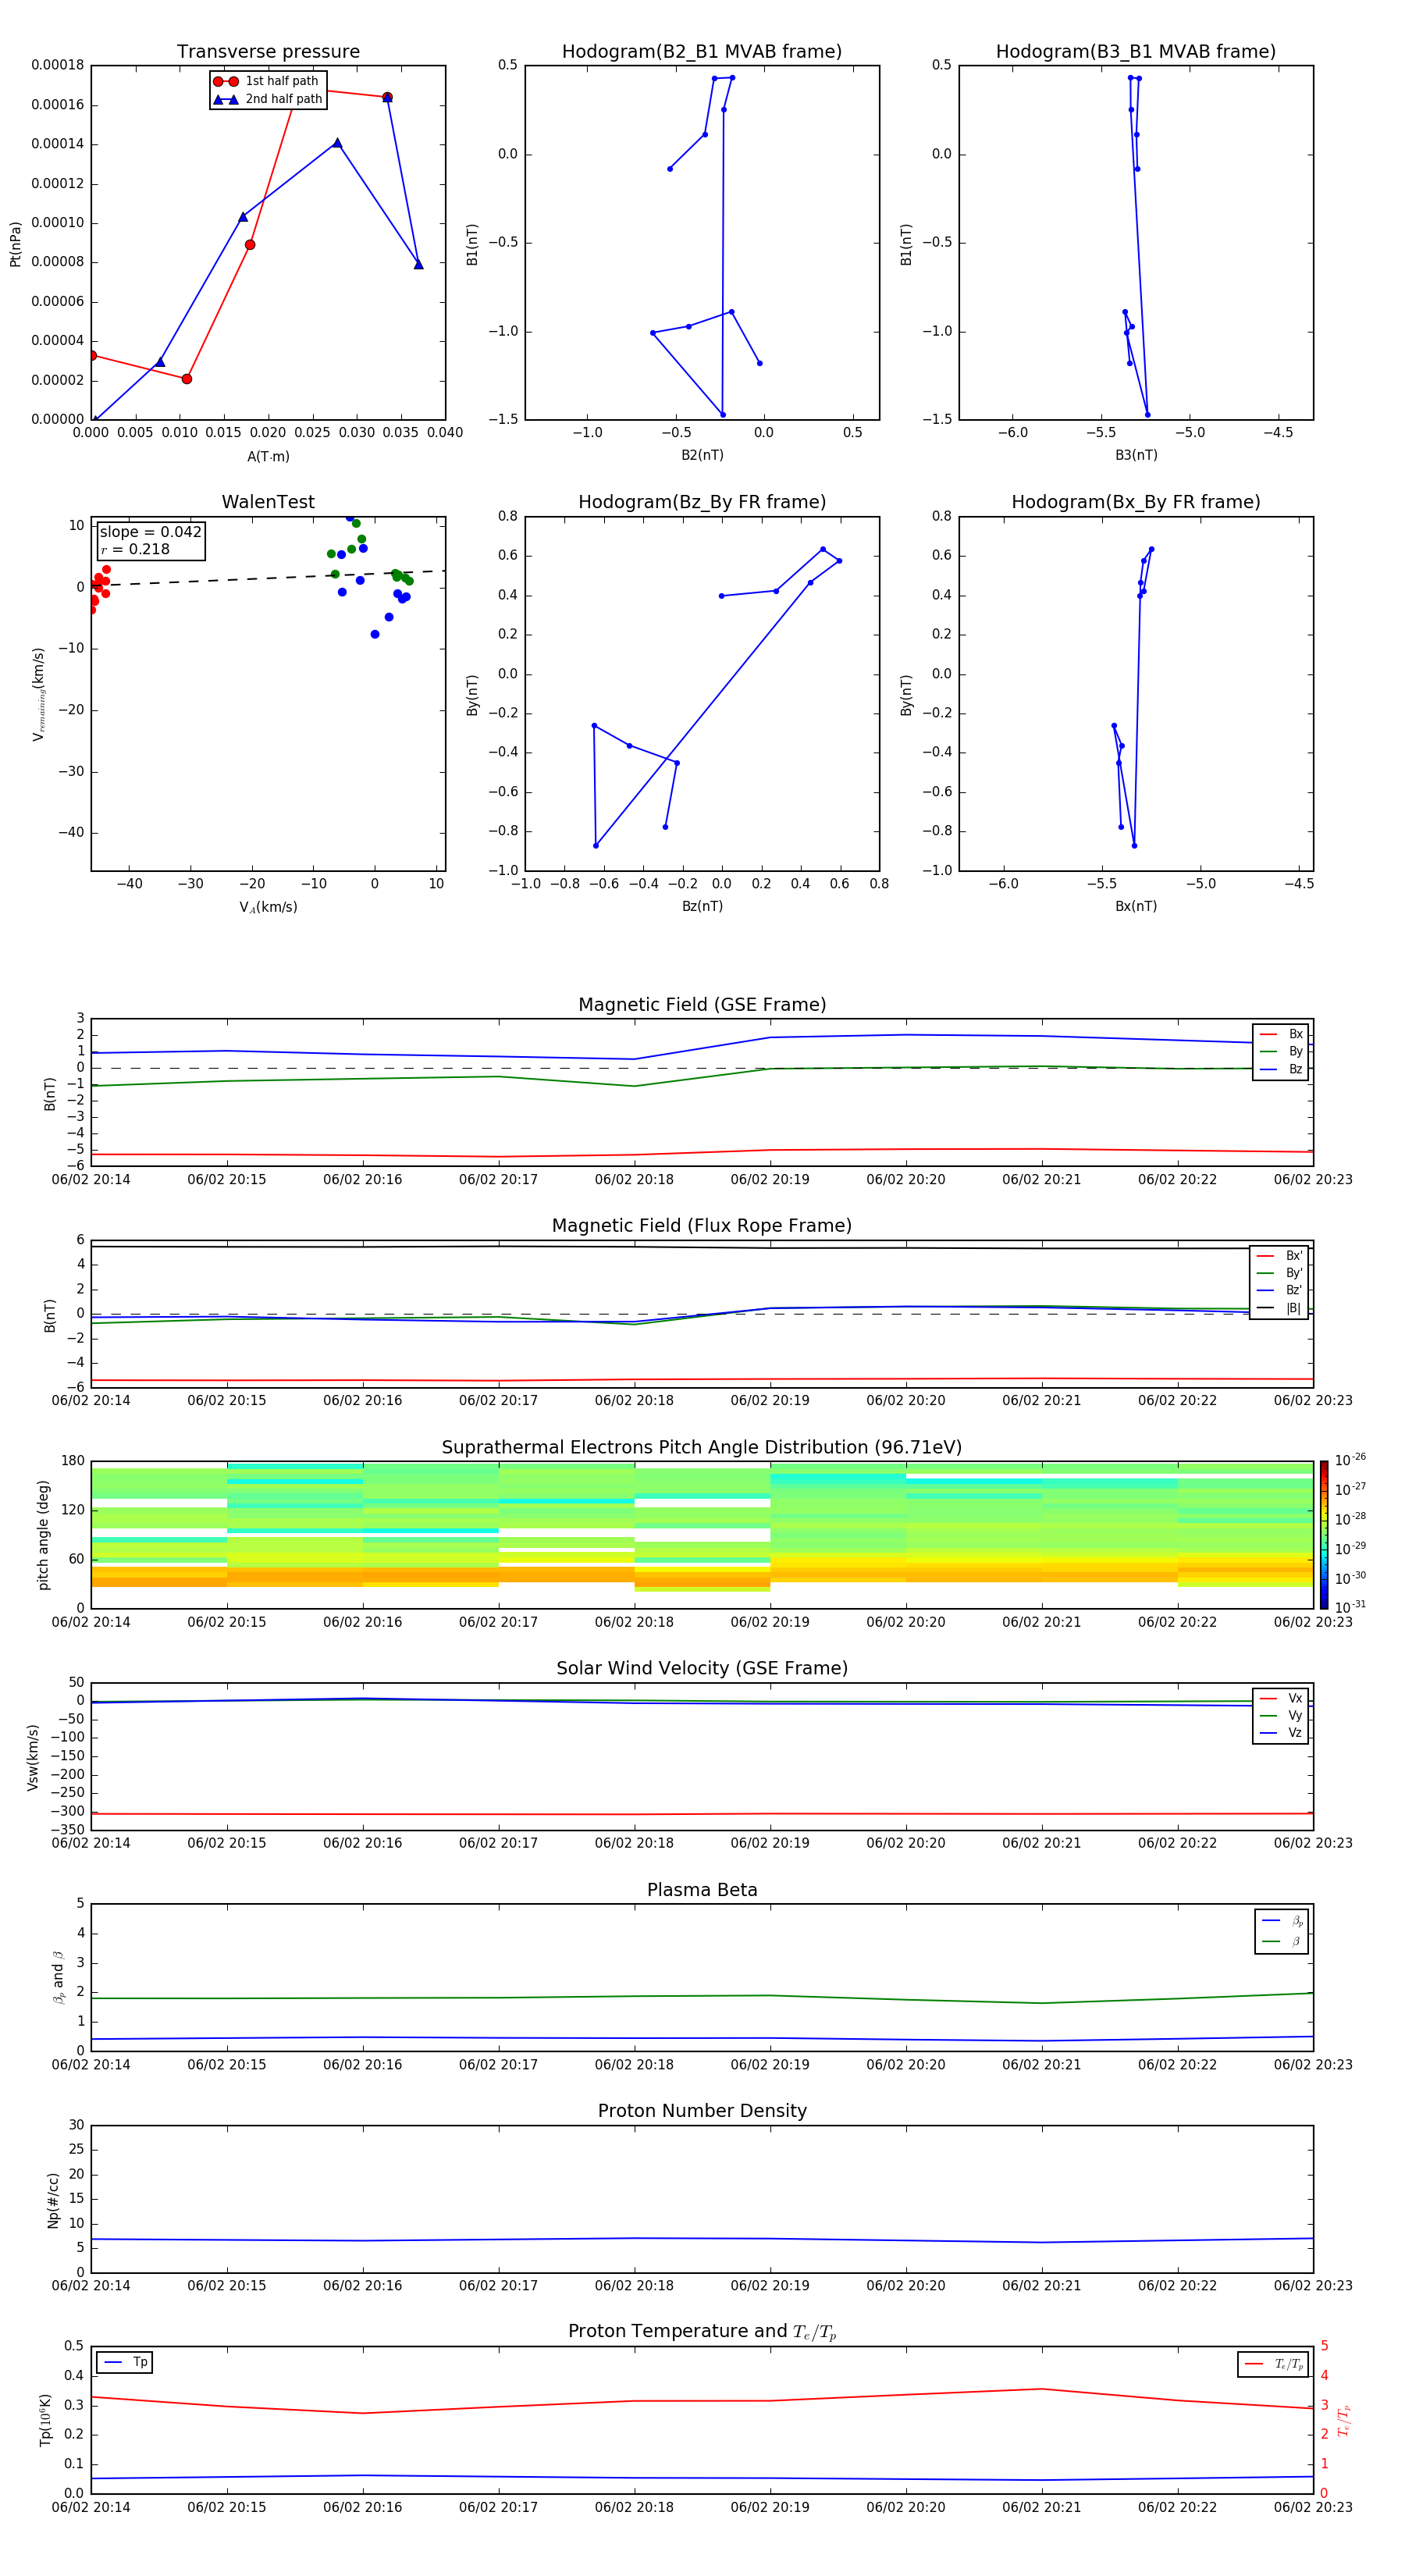Click the Te/Tp legend box

point(1273,2365)
